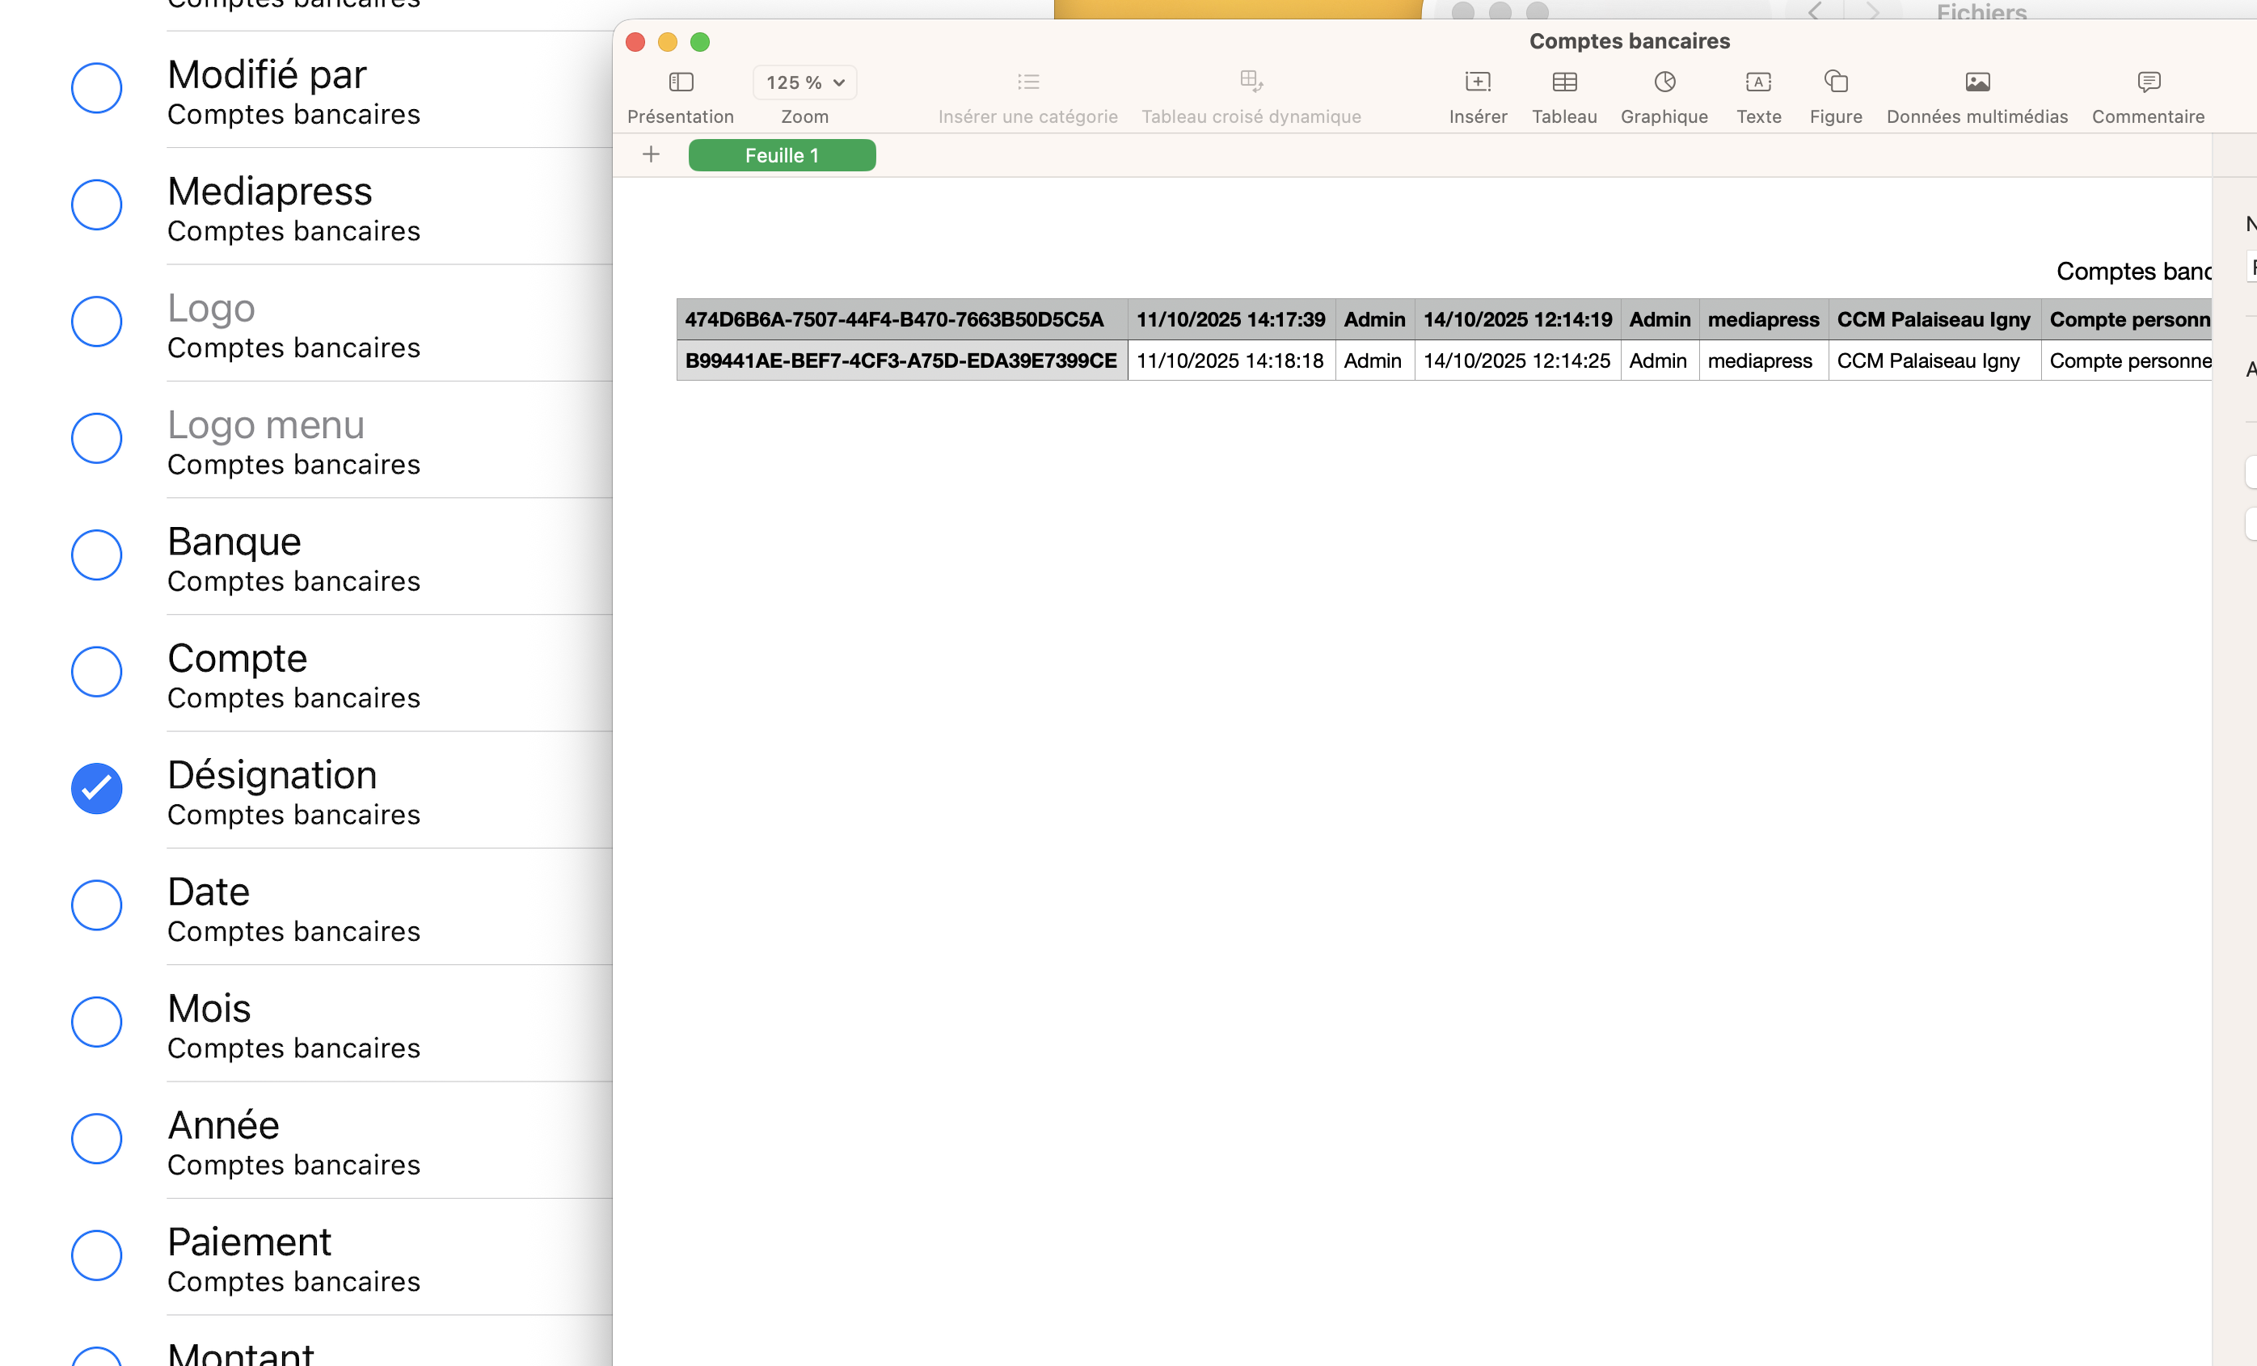The width and height of the screenshot is (2257, 1366).
Task: Add a new sheet with plus icon
Action: [x=651, y=155]
